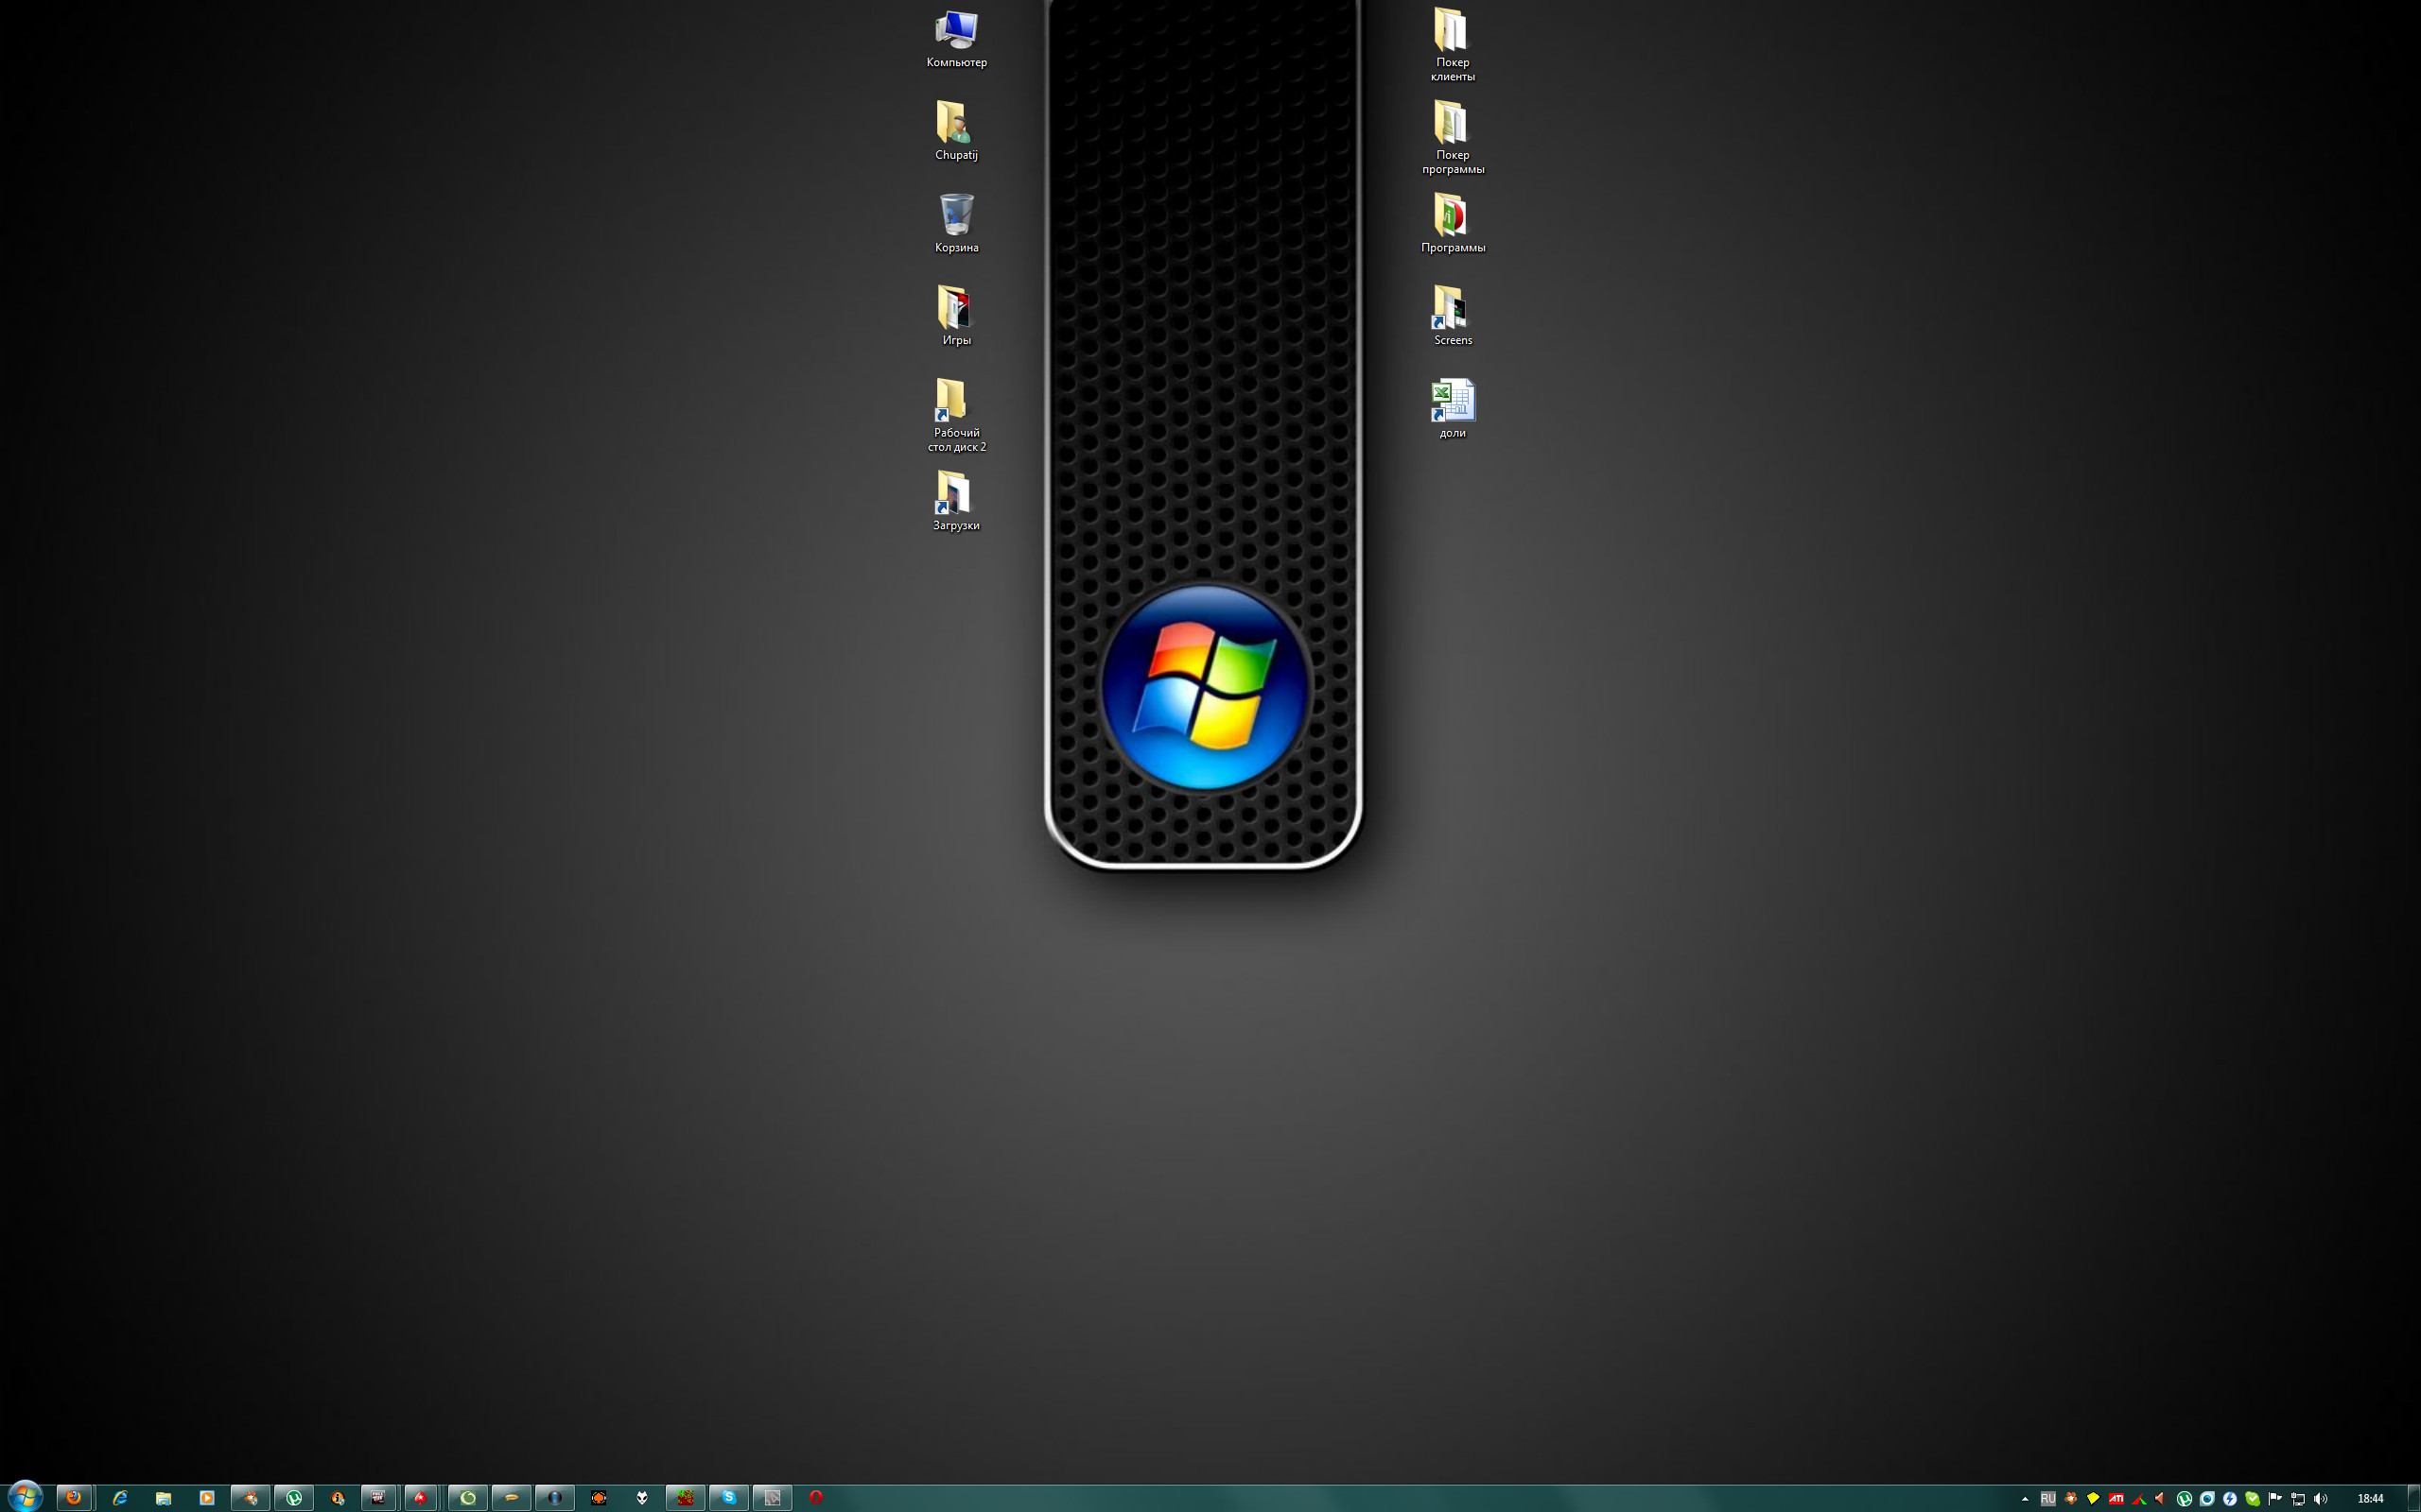Open the orange info-with-shield taskbar icon

pos(337,1497)
